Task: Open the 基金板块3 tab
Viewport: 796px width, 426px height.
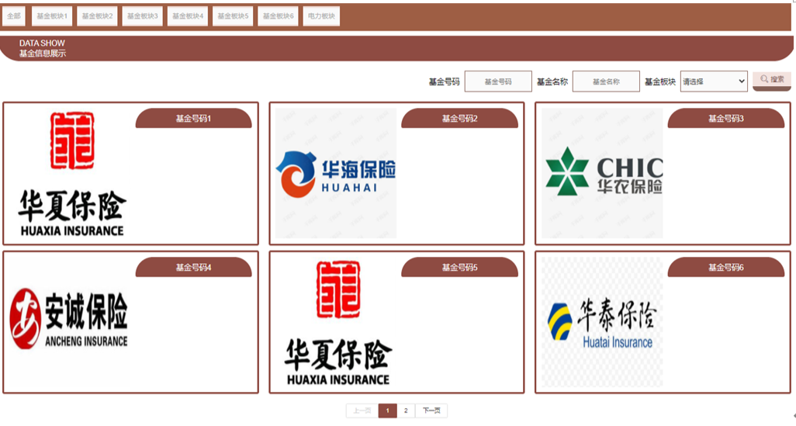Action: pyautogui.click(x=142, y=16)
